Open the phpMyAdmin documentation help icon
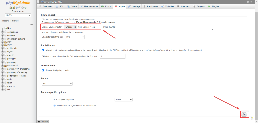This screenshot has width=258, height=123. pyautogui.click(x=16, y=8)
